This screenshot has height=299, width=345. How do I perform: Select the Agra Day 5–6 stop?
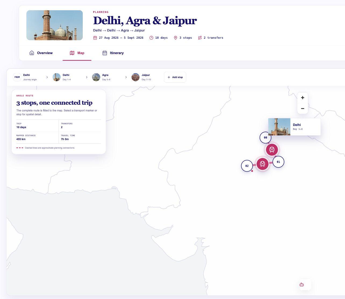[x=101, y=77]
